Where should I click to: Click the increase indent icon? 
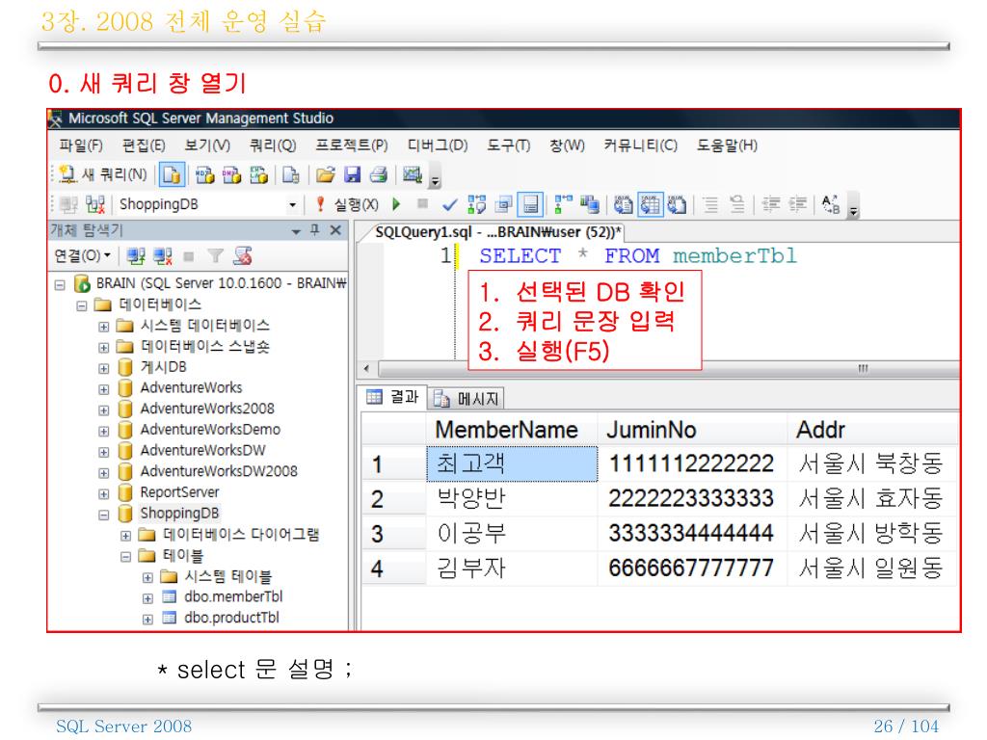[797, 204]
